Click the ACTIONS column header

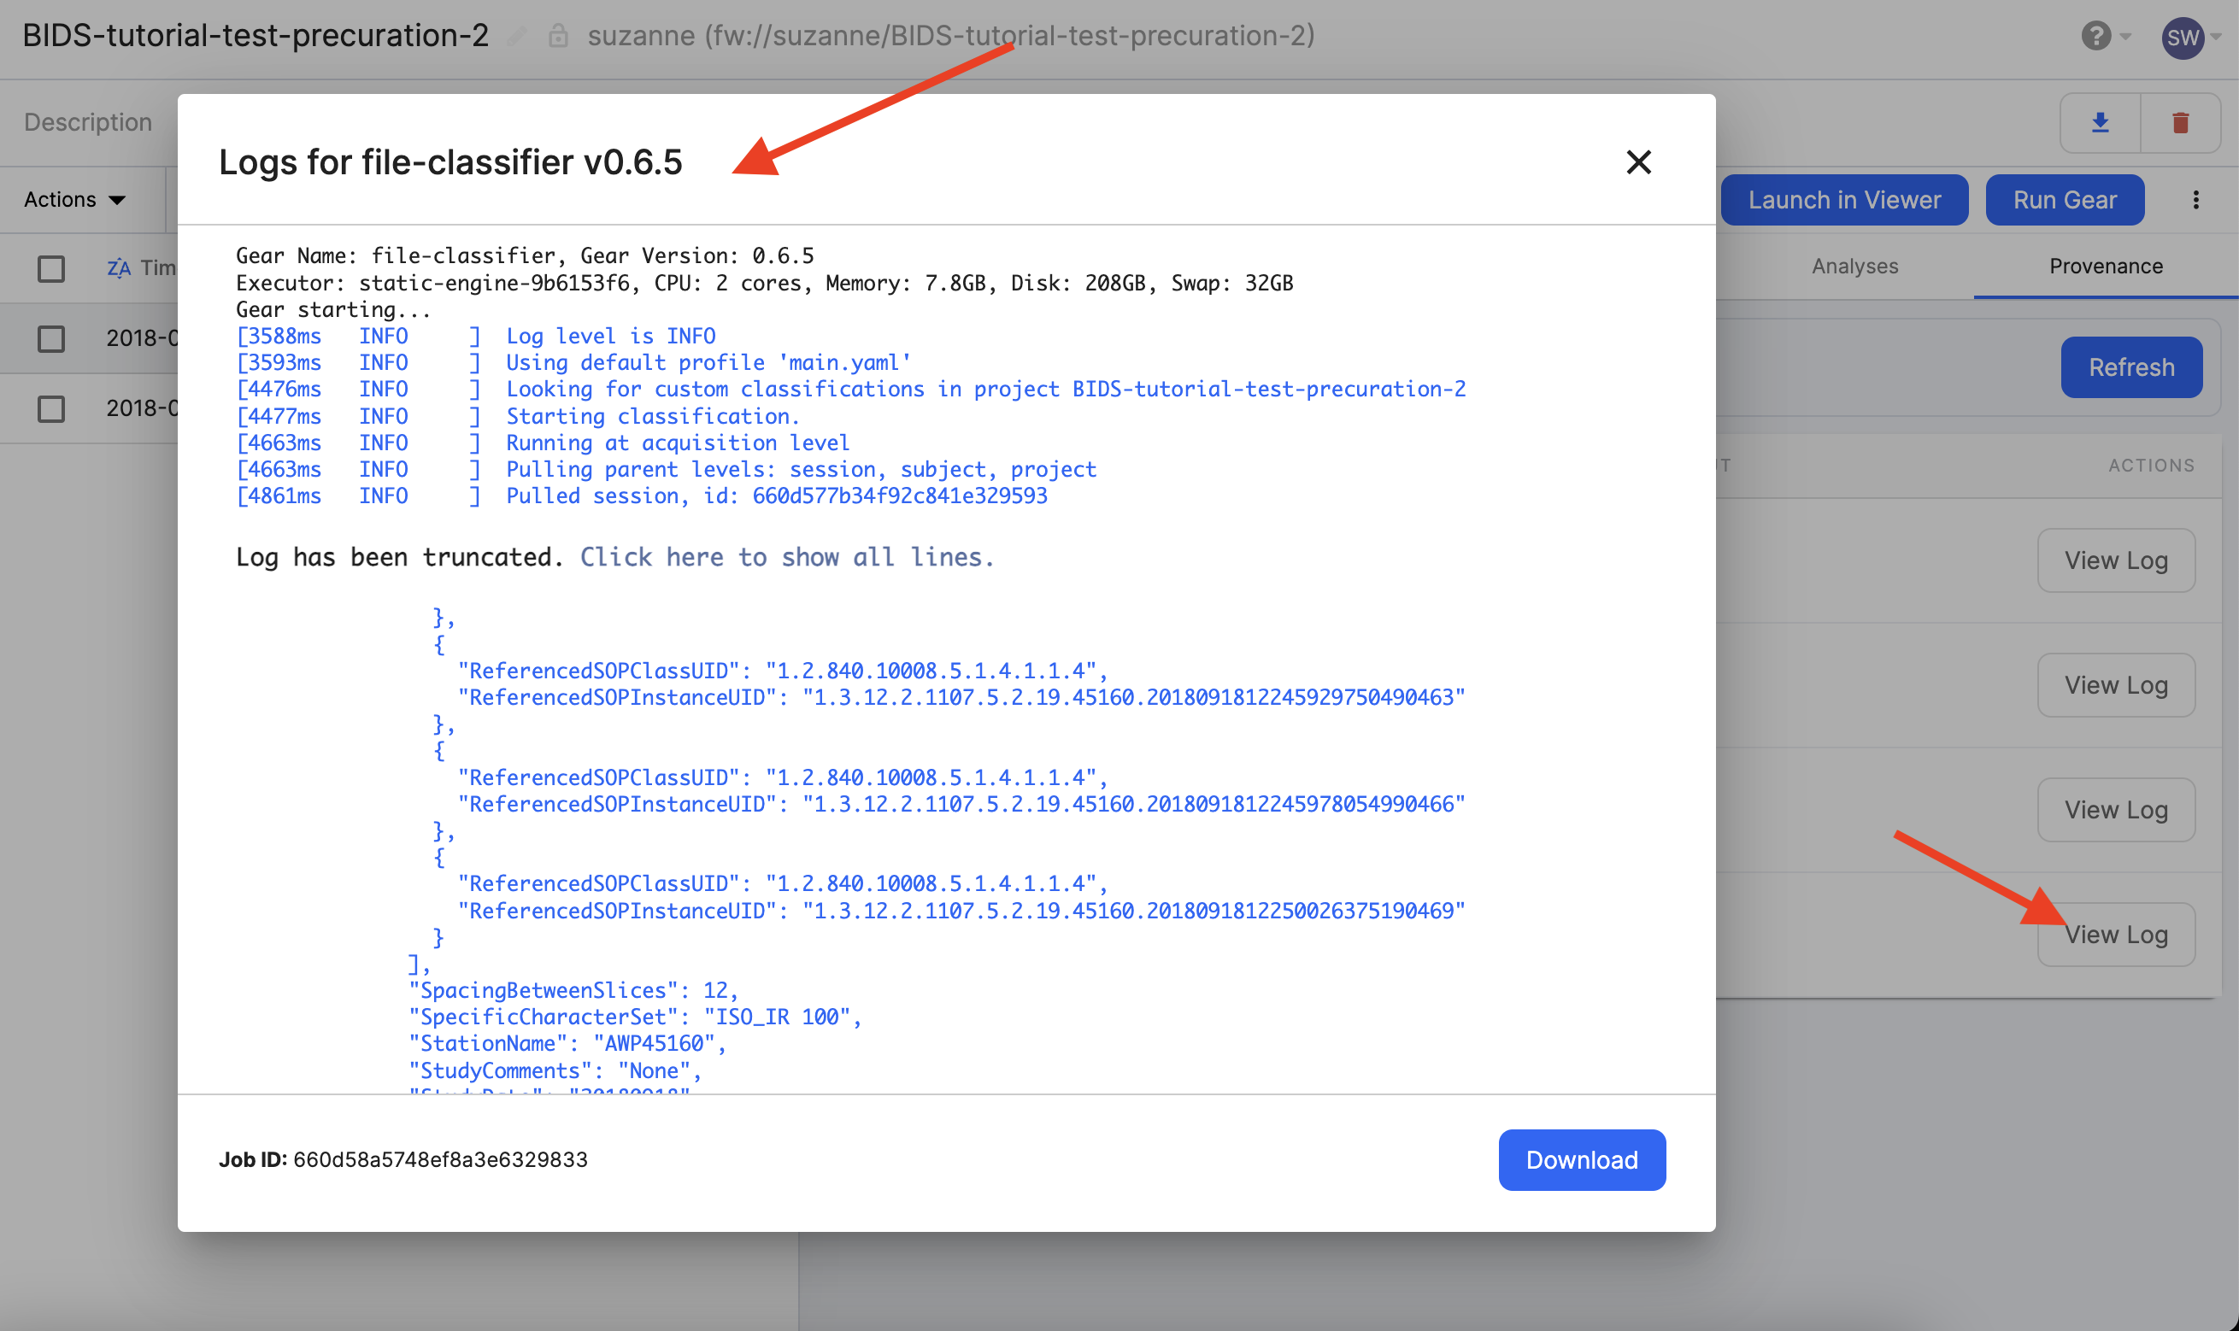2151,466
